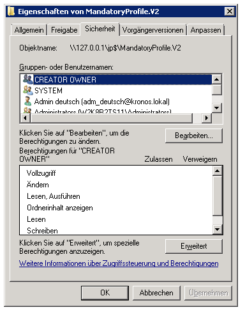Image resolution: width=245 pixels, height=312 pixels.
Task: Click the Ordnerinhalt anzeigen permission row
Action: (x=116, y=208)
